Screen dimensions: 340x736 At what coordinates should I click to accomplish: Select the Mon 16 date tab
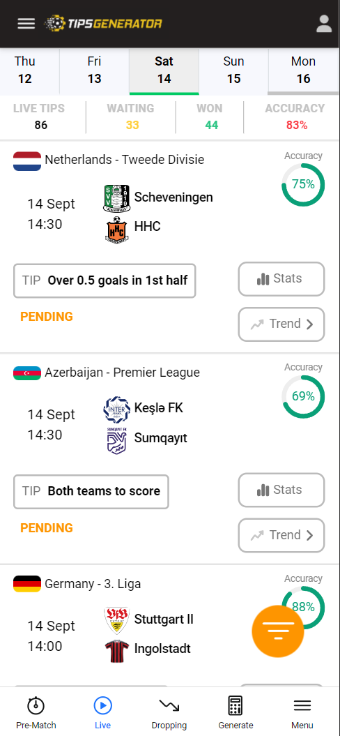click(303, 70)
